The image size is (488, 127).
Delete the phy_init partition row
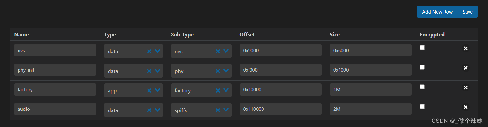(465, 68)
